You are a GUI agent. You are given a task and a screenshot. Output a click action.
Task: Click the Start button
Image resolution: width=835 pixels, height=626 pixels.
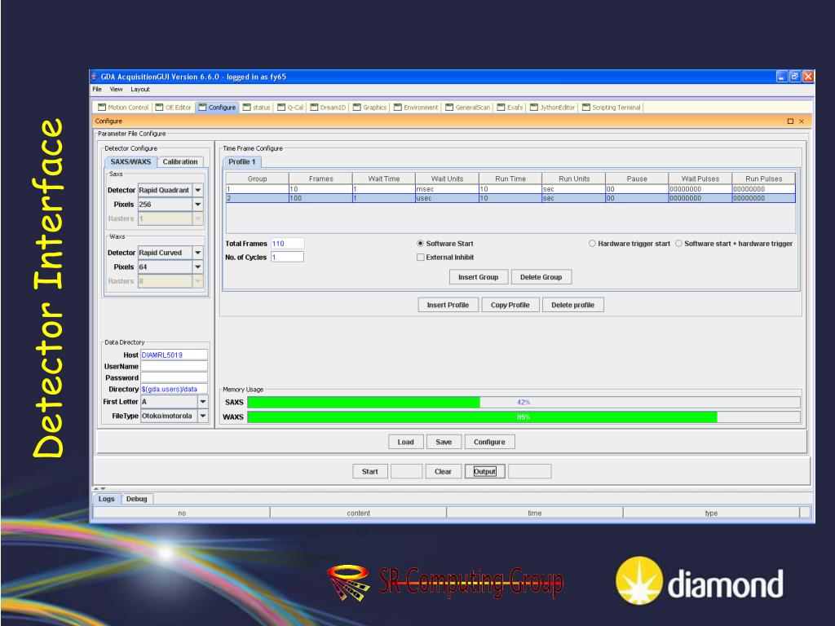pyautogui.click(x=370, y=472)
